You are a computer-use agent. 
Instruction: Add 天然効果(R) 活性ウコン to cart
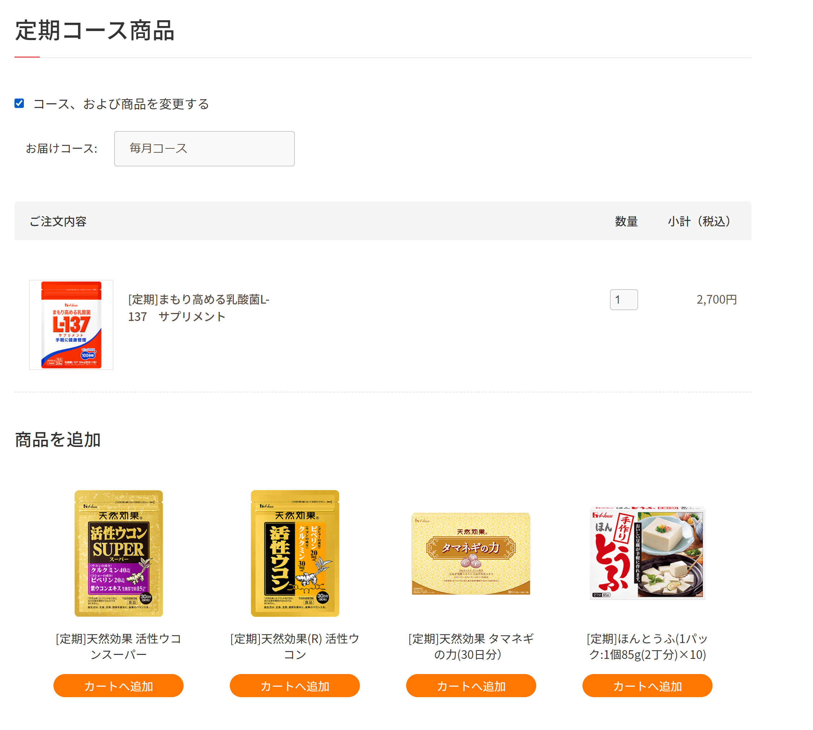point(295,686)
